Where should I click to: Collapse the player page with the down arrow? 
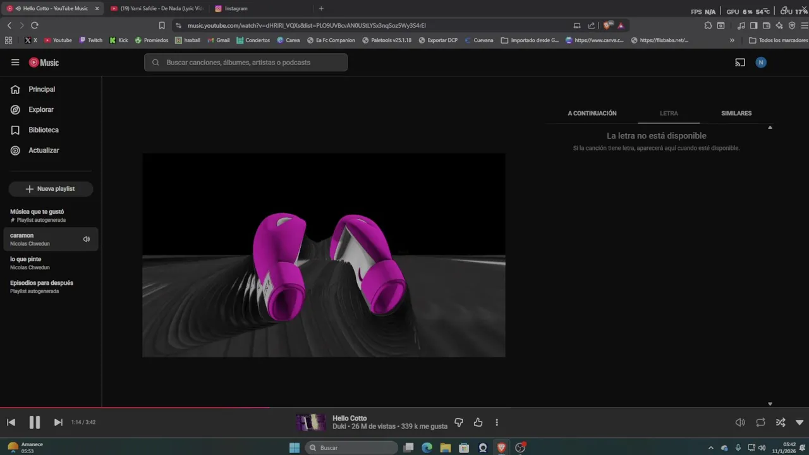pos(800,422)
